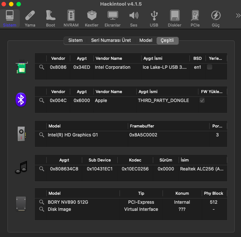Click the Konum column header

point(182,193)
